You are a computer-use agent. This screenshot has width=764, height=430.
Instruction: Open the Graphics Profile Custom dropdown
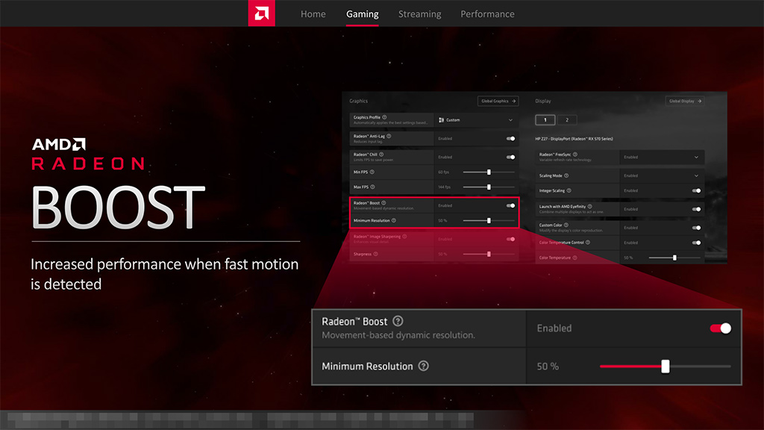coord(476,120)
